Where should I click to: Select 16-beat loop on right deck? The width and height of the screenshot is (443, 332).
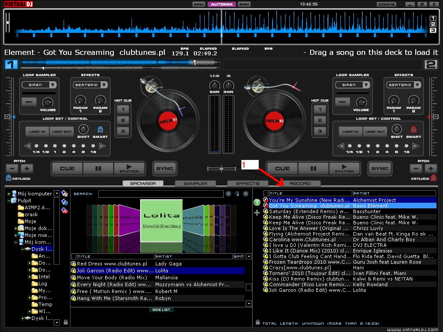point(406,146)
